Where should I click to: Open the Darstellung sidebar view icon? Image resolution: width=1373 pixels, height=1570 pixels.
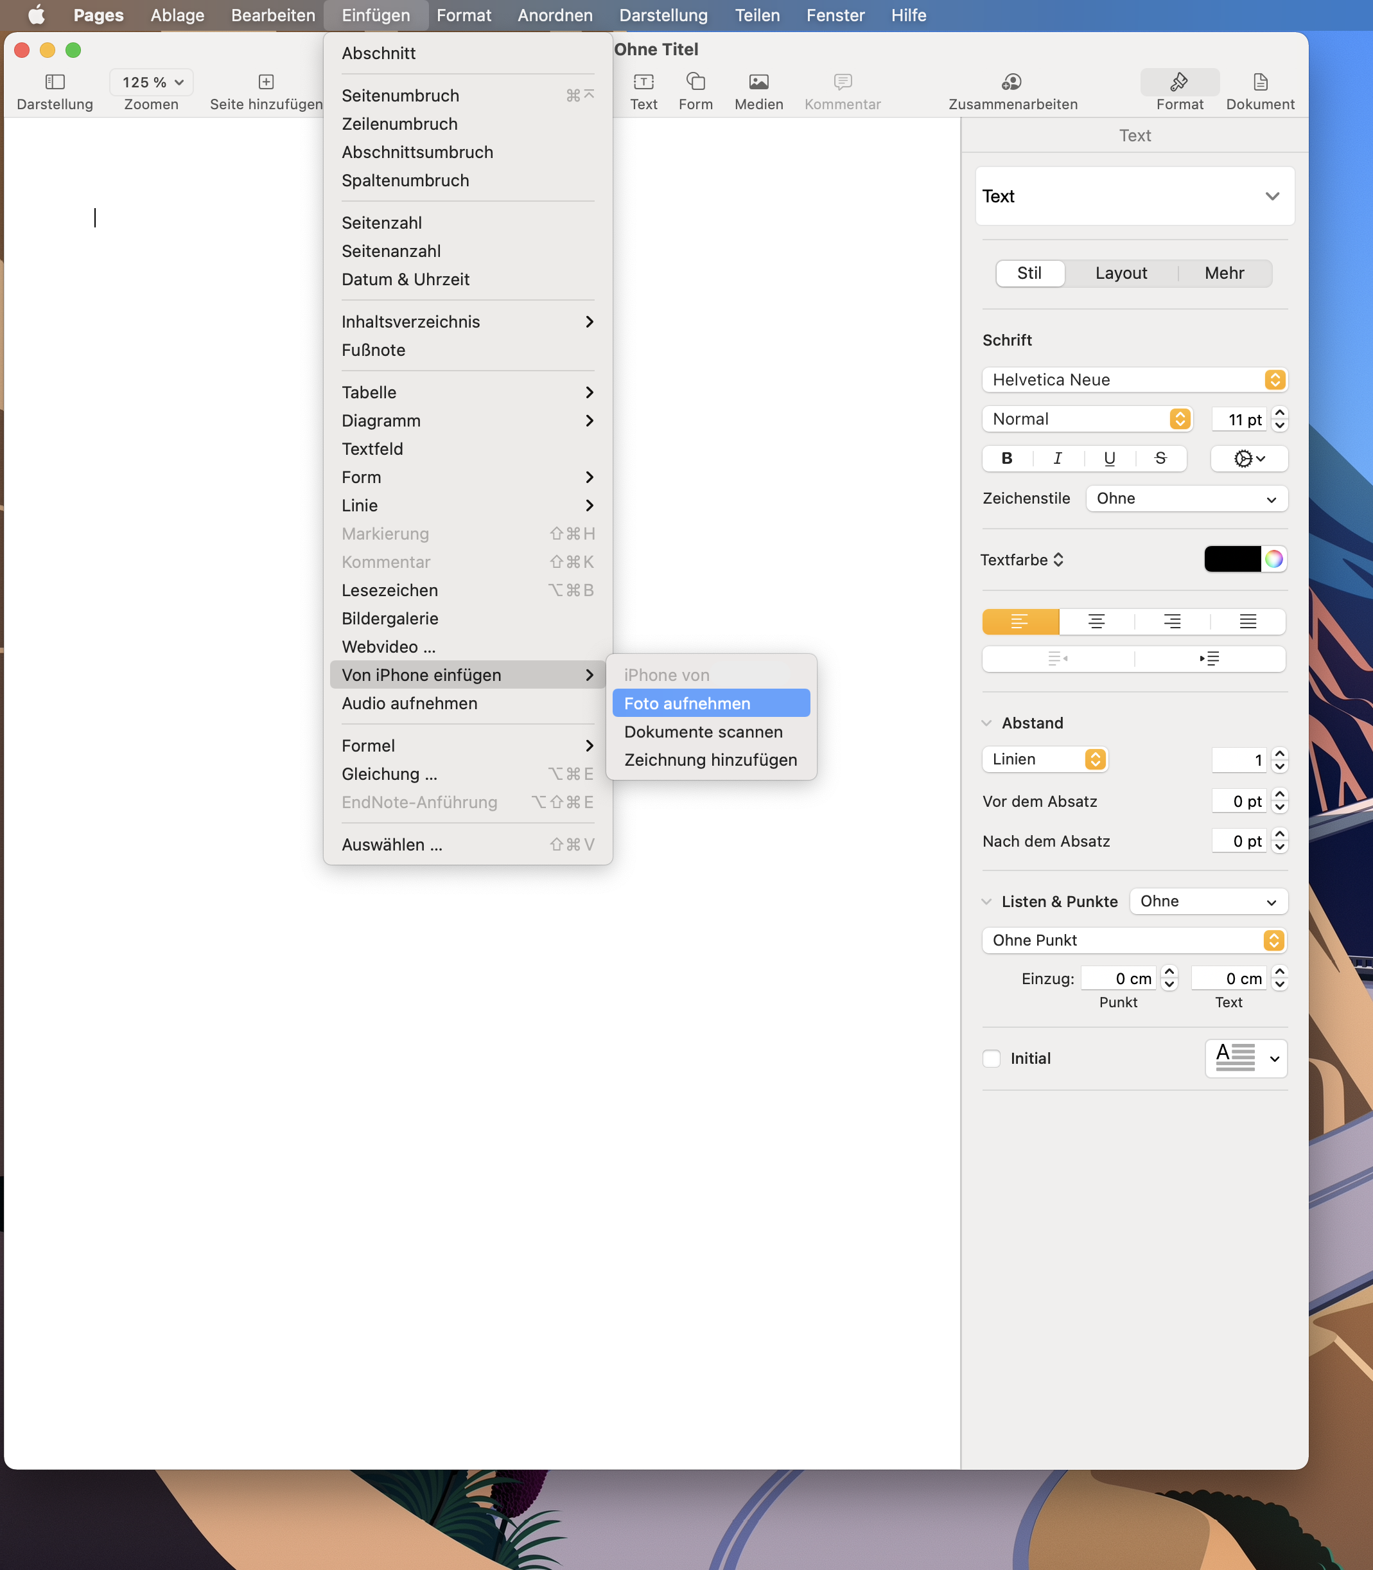[55, 81]
